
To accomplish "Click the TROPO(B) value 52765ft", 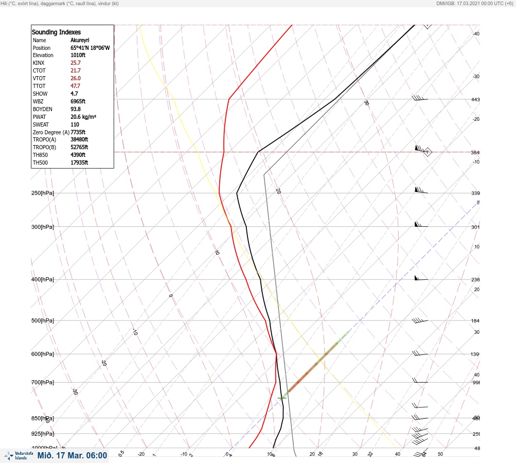I will coord(79,147).
